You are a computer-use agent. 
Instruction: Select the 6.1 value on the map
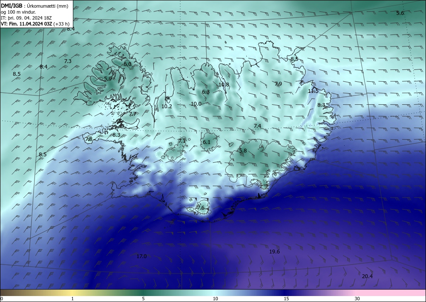click(207, 142)
